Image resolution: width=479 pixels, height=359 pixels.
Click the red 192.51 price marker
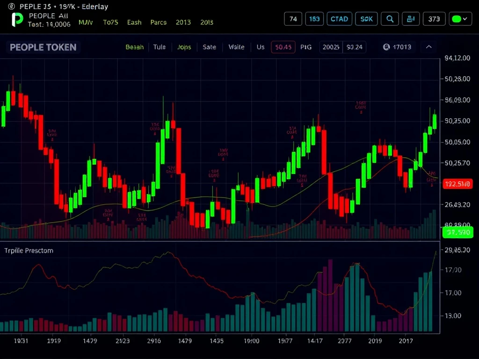(x=457, y=184)
